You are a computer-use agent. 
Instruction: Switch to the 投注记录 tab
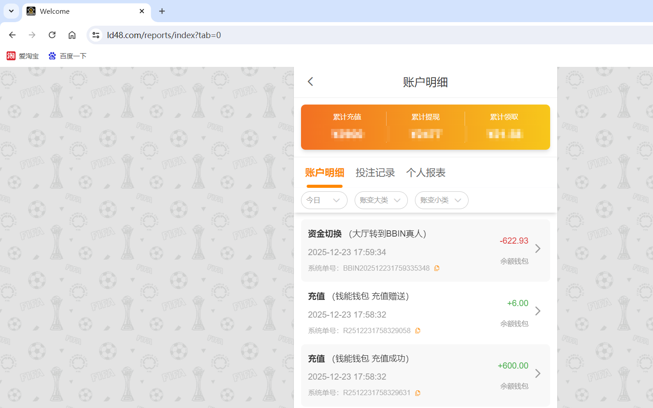tap(375, 173)
